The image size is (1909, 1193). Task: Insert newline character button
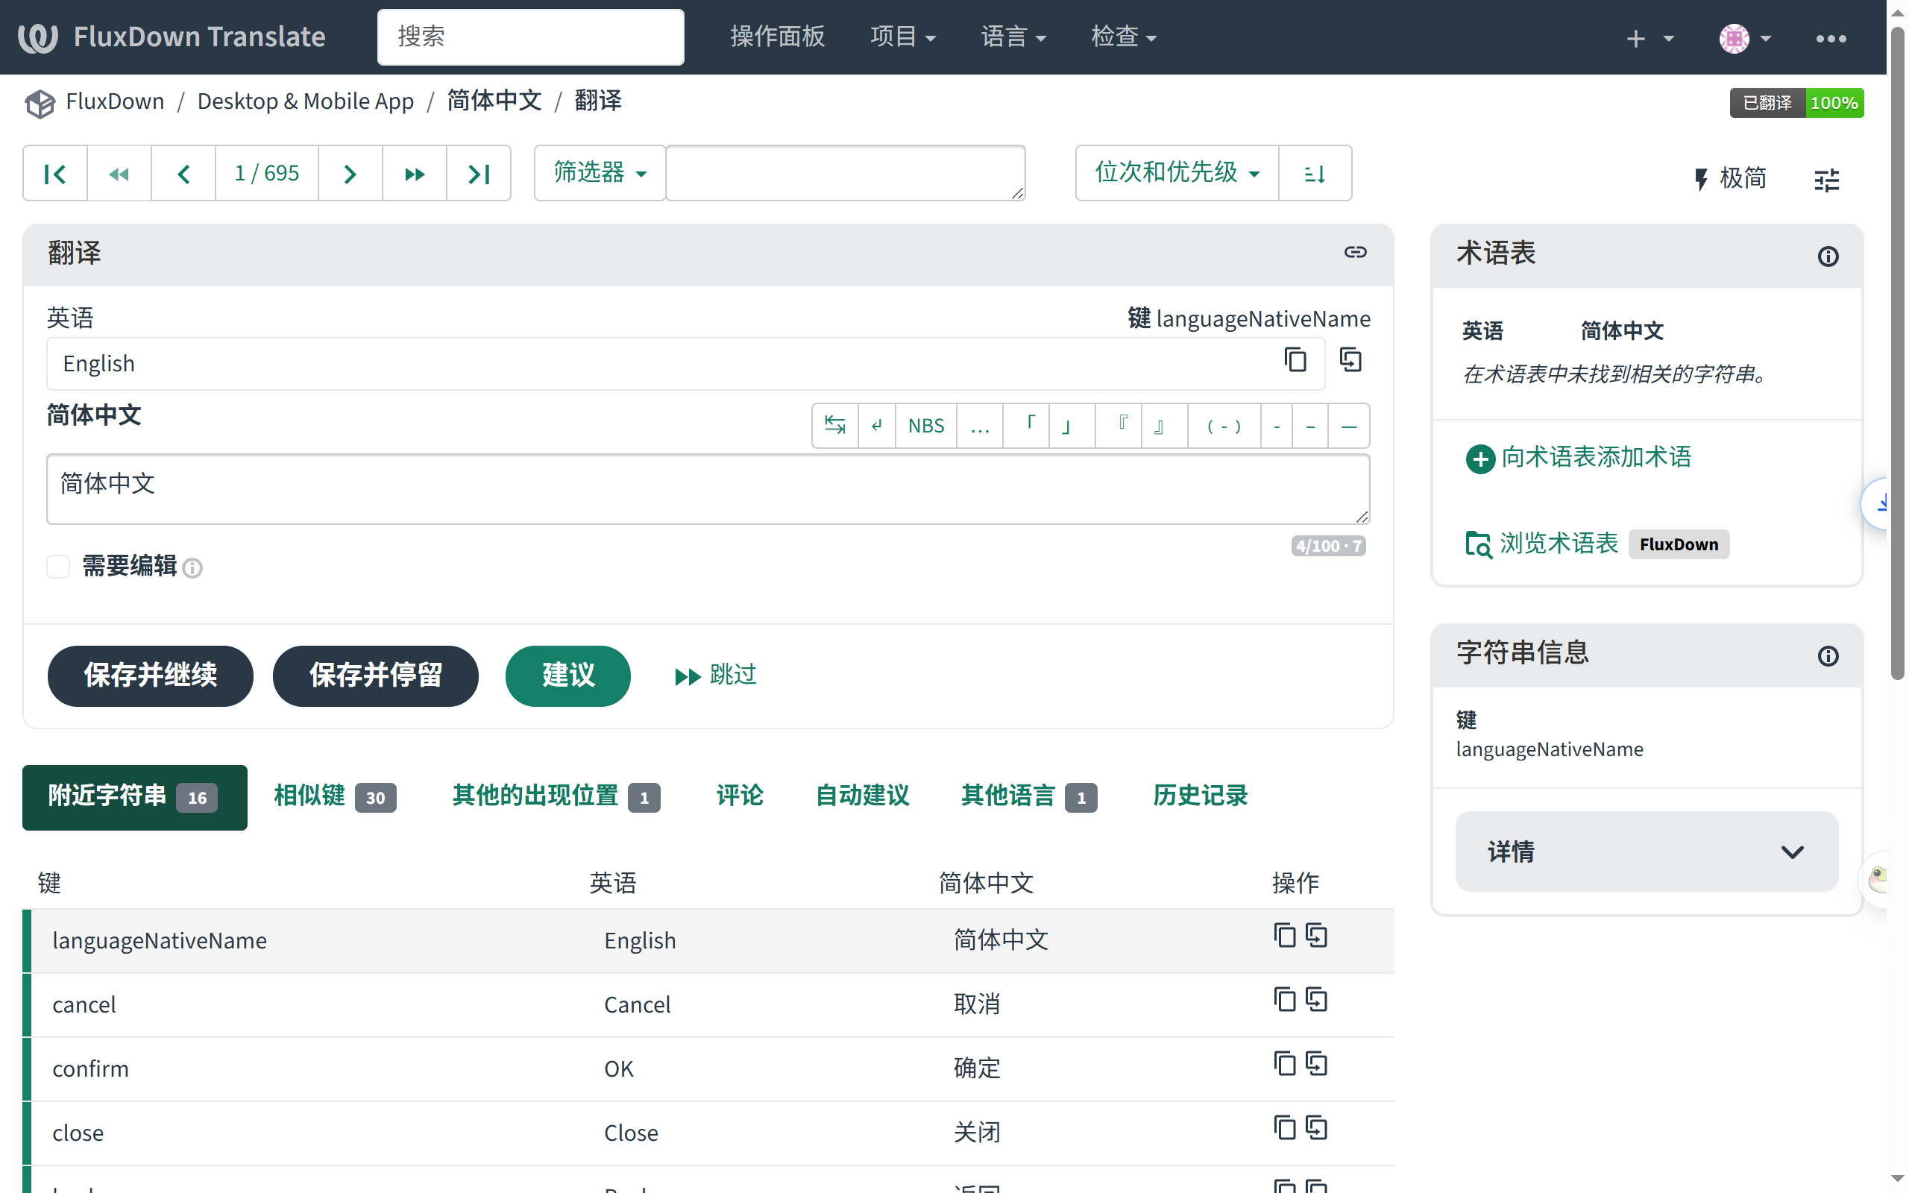point(877,426)
